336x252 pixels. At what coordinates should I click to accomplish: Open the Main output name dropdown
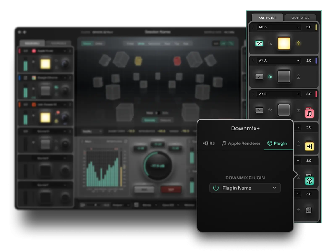click(x=278, y=27)
